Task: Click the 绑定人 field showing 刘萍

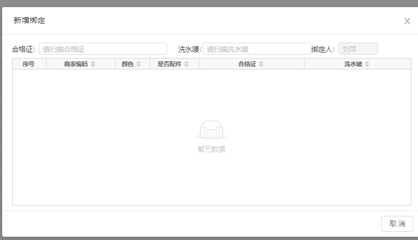Action: 358,49
